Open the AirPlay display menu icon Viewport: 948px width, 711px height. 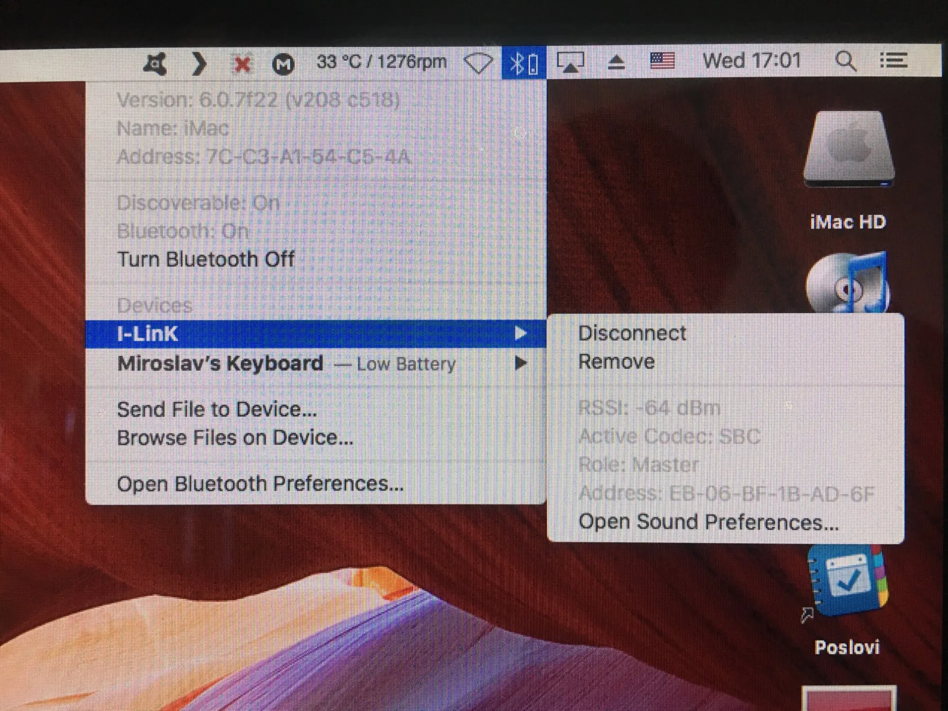pos(570,62)
